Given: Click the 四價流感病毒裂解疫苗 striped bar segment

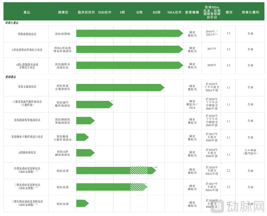Looking at the screenshot, I should 139,170.
